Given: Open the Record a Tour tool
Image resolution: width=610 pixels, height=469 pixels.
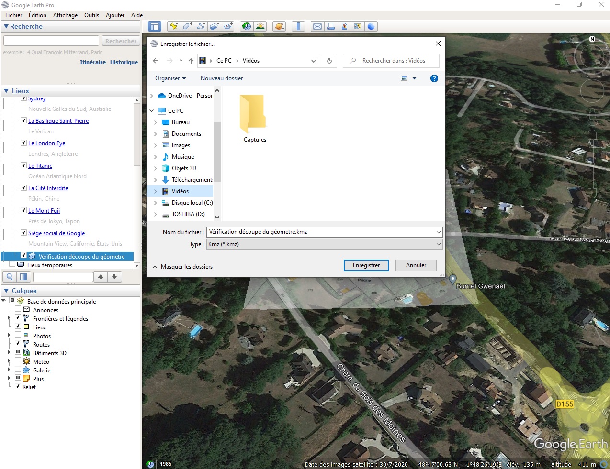Looking at the screenshot, I should pos(228,26).
